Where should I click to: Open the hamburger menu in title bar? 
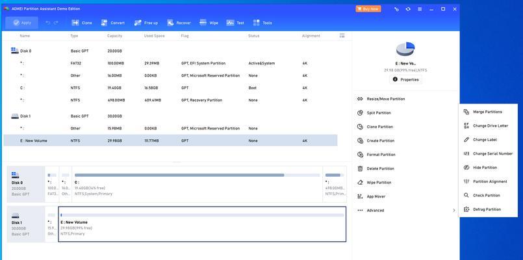(x=420, y=9)
